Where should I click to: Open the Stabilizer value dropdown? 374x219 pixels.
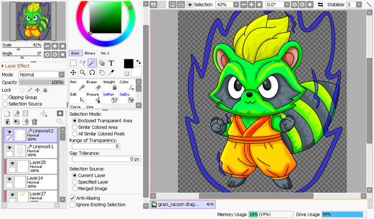(359, 4)
